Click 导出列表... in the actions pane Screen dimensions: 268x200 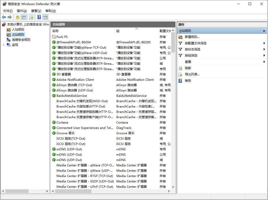pyautogui.click(x=192, y=74)
